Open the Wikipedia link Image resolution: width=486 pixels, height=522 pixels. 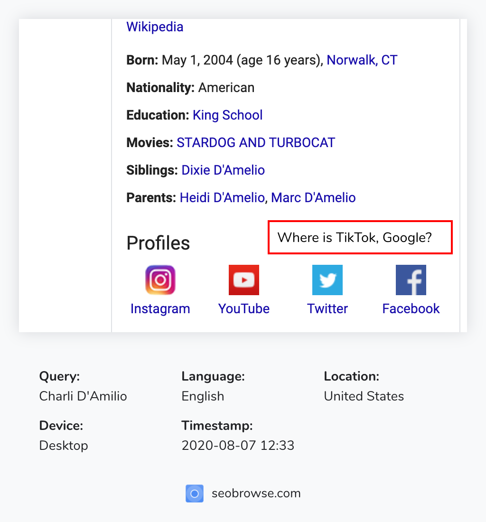(155, 27)
